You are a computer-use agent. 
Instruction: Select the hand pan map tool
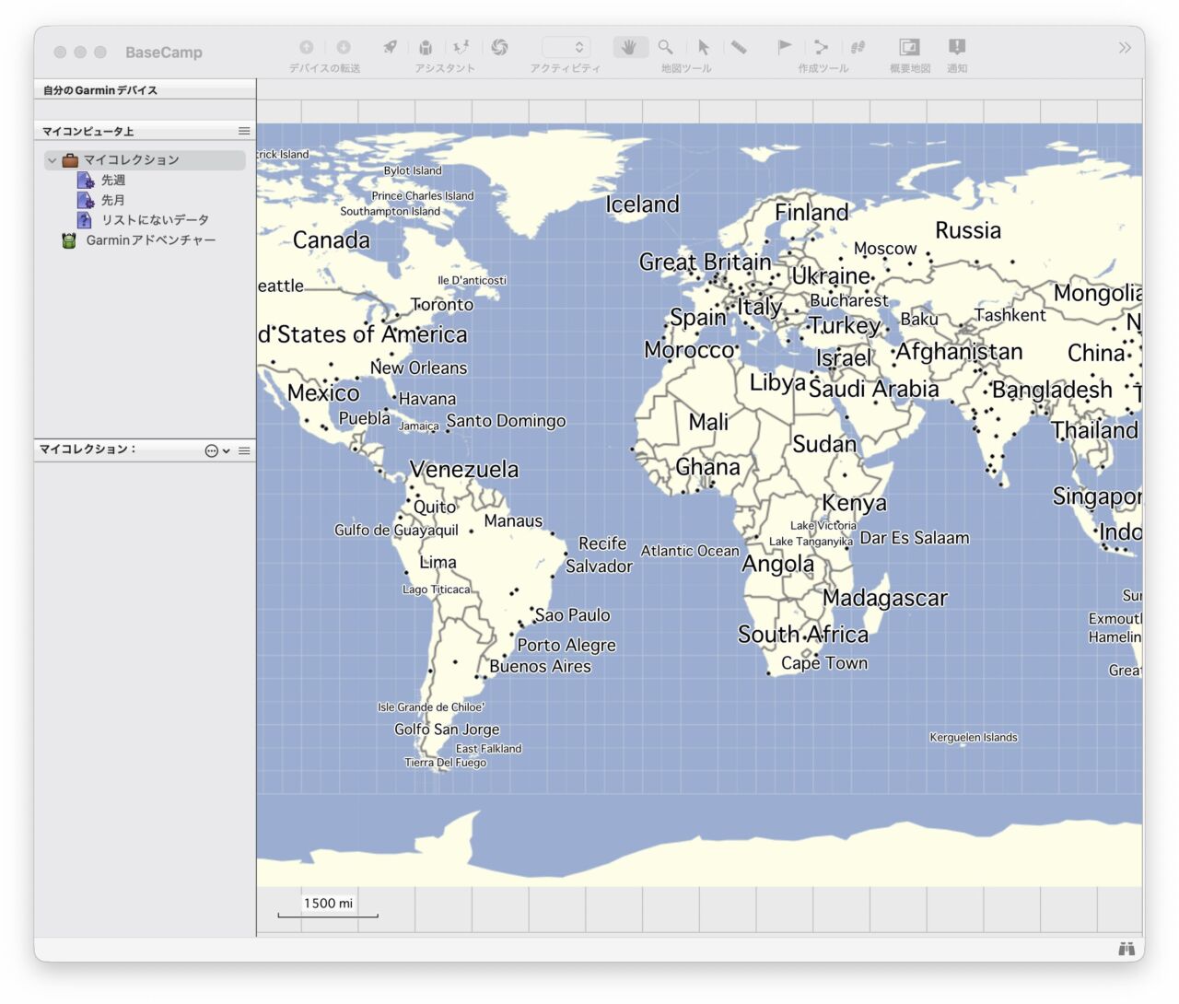coord(630,47)
